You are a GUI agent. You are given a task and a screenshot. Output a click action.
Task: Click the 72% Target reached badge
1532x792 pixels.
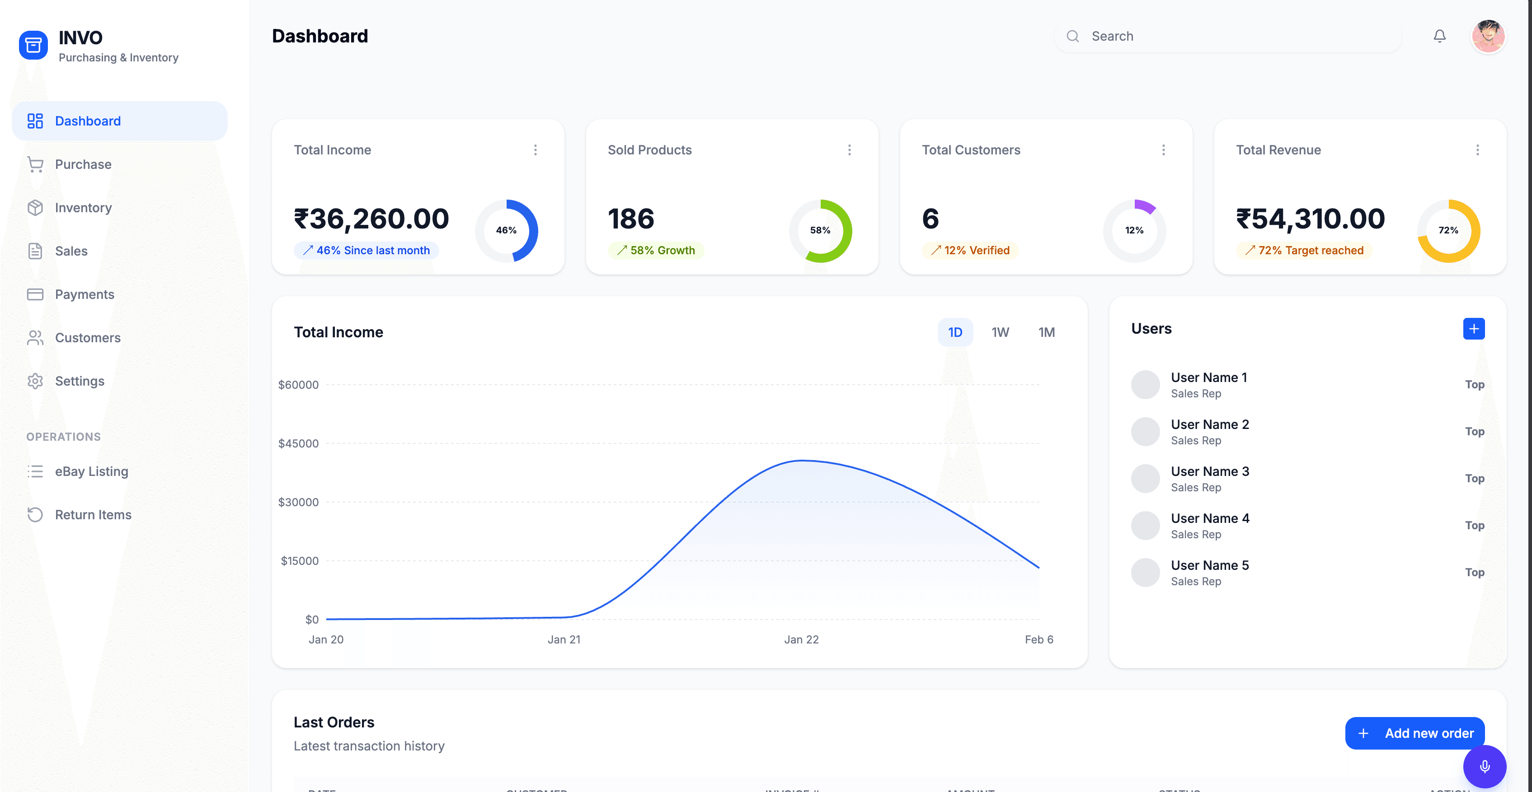[x=1304, y=250]
